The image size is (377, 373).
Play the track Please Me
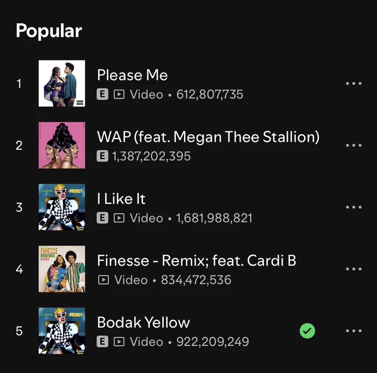pyautogui.click(x=133, y=75)
